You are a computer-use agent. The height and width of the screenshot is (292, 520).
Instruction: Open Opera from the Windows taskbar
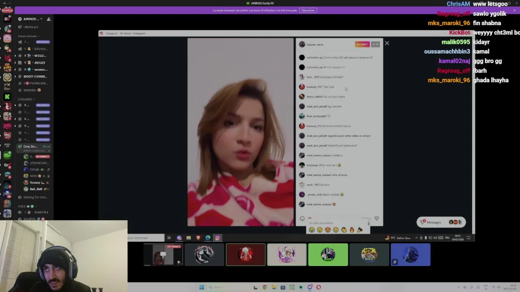pos(318,287)
